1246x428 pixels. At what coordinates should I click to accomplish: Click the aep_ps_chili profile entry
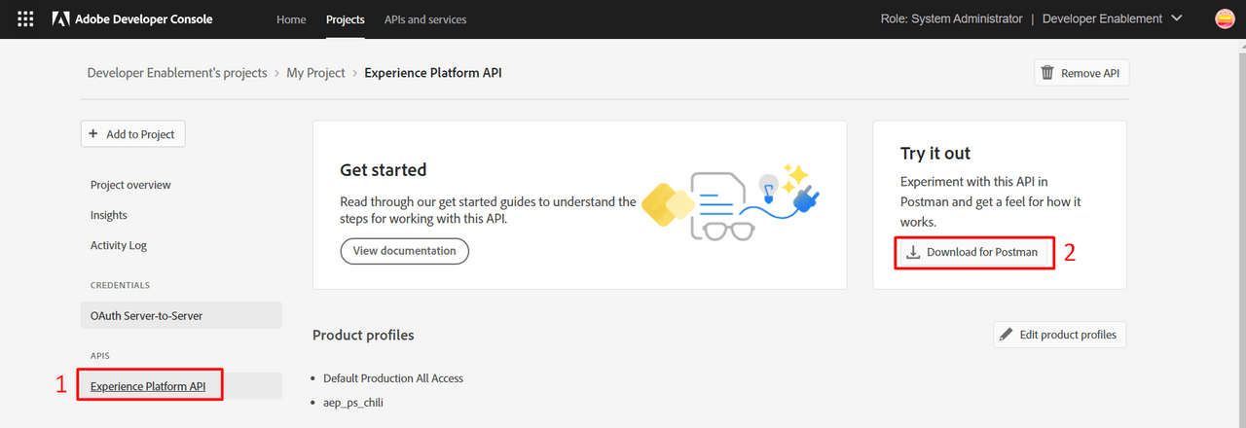coord(353,402)
